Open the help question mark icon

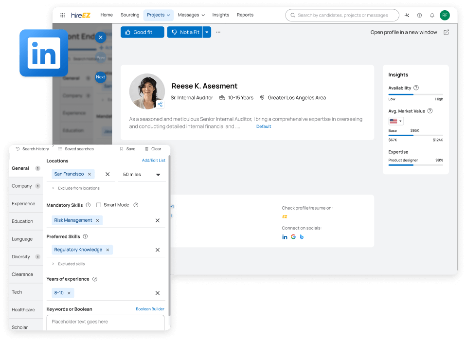pos(420,15)
